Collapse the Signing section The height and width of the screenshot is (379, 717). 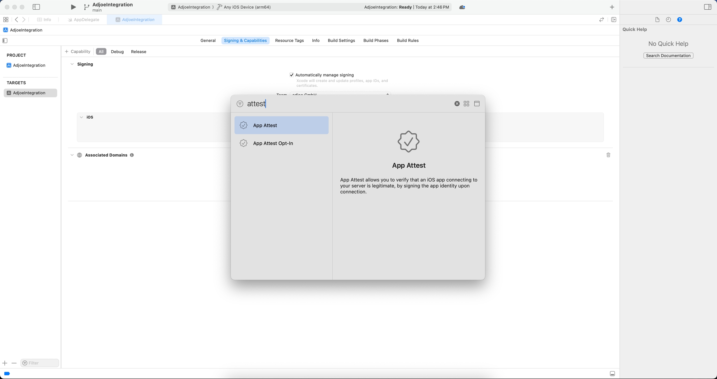point(72,64)
